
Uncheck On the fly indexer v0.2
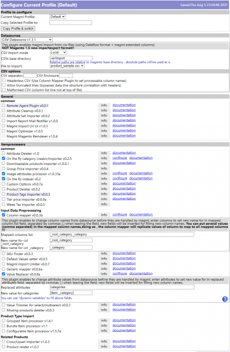click(4, 179)
